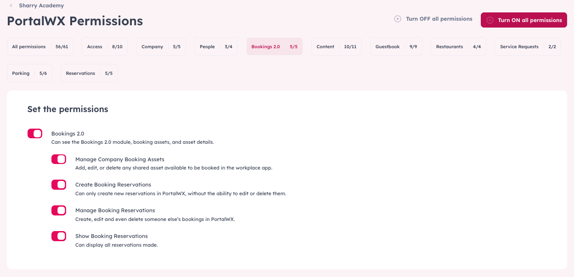
Task: Click the PortalWX Permissions heading
Action: click(75, 21)
